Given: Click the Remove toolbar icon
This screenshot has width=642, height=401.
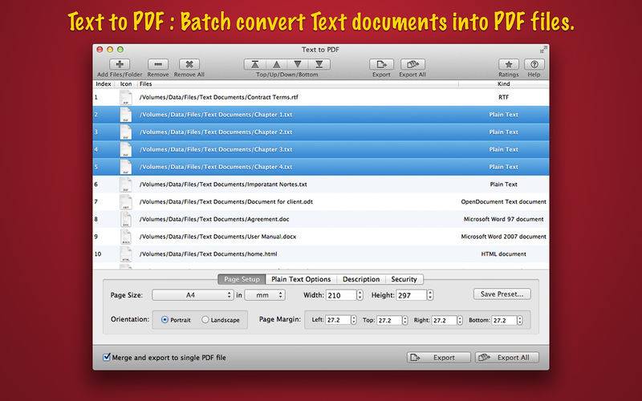Looking at the screenshot, I should (x=158, y=64).
